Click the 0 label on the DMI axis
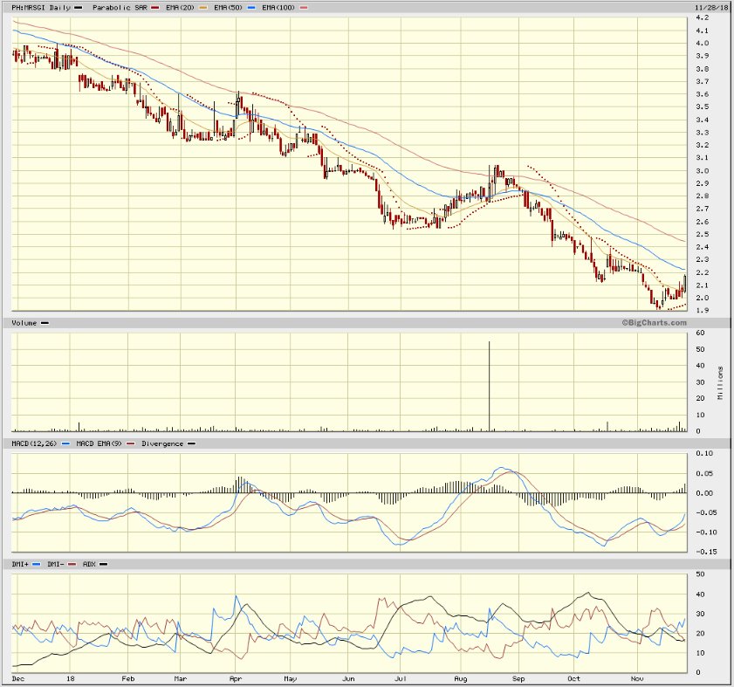 tap(698, 672)
